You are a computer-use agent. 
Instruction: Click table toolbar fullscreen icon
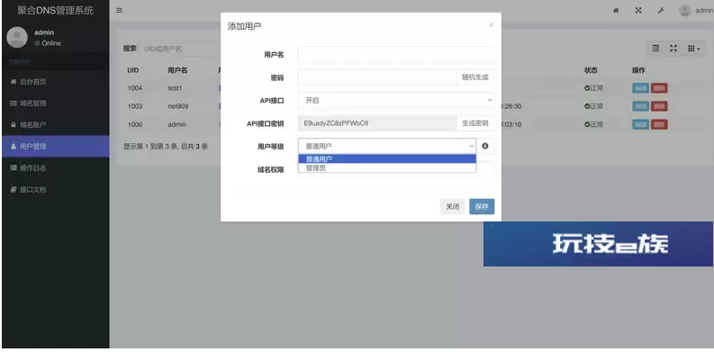pyautogui.click(x=673, y=49)
